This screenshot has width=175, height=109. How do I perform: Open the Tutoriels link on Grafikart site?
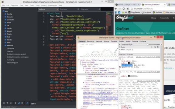164,18
